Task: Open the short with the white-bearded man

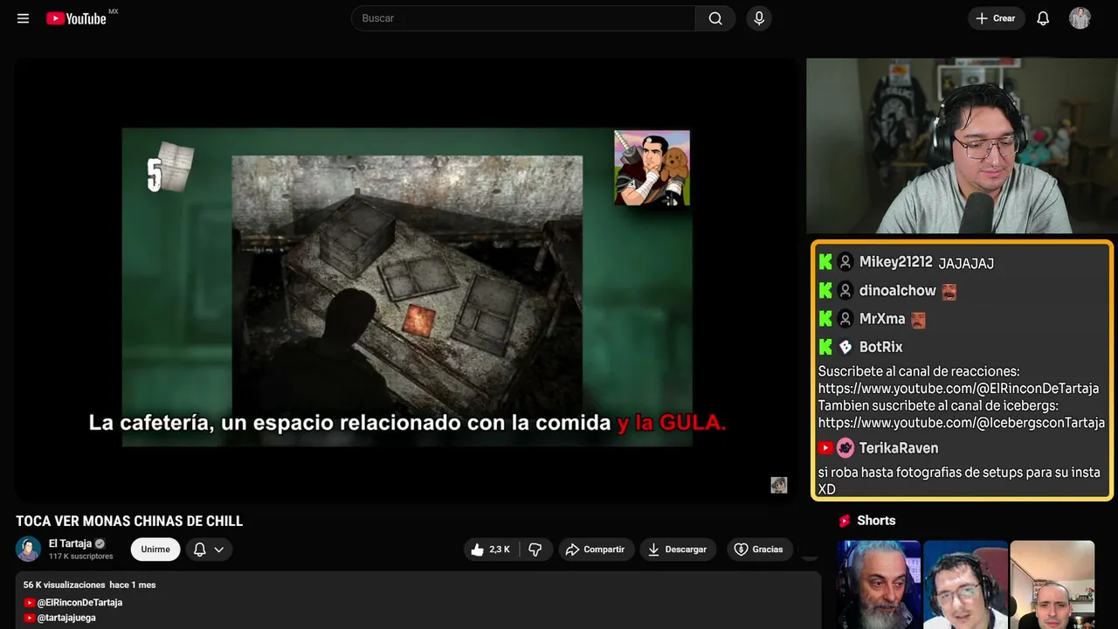Action: click(x=879, y=584)
